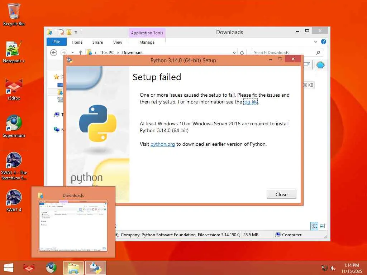Select This PC in navigation pane

[x=57, y=115]
